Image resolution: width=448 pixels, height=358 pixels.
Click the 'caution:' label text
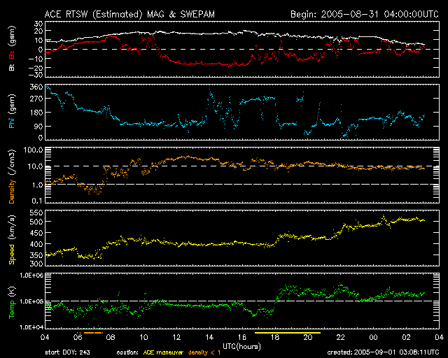point(127,352)
